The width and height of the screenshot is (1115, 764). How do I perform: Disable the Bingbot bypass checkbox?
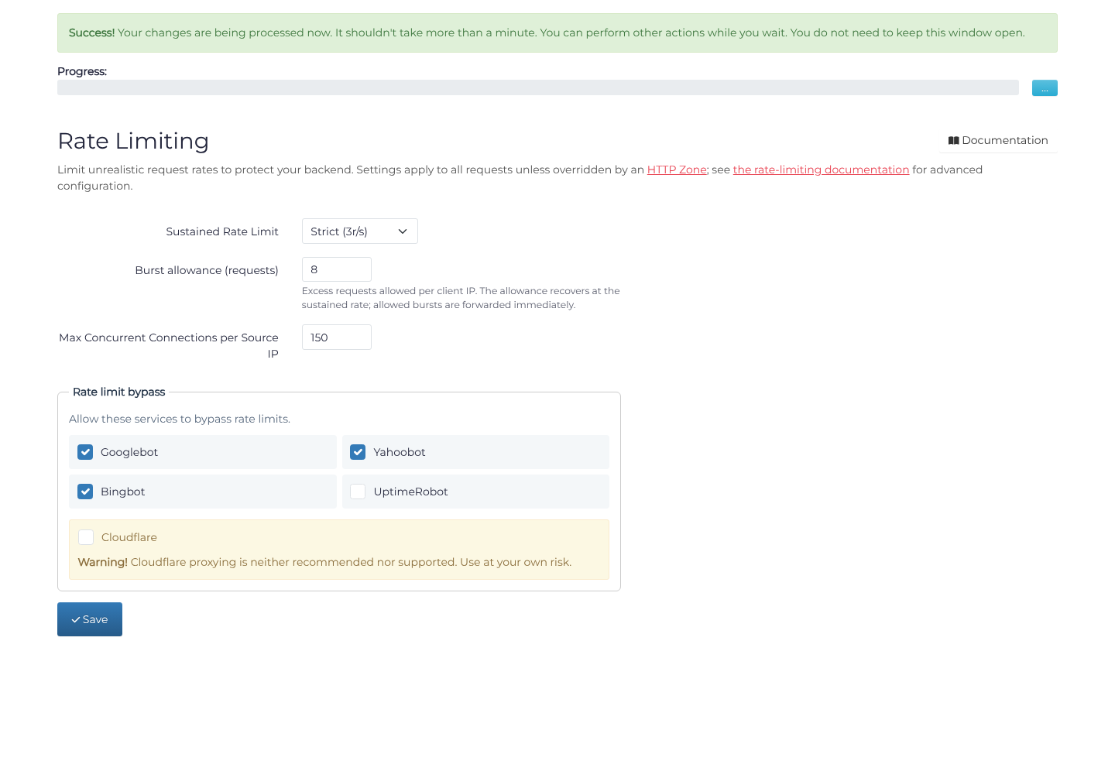(x=85, y=492)
